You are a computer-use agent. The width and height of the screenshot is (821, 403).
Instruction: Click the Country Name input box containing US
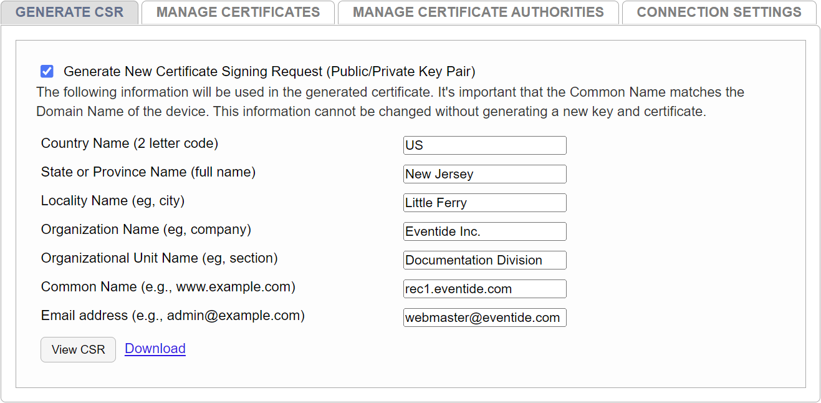point(484,145)
